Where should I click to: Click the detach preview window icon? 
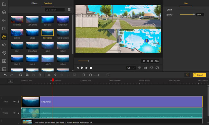tap(151, 68)
